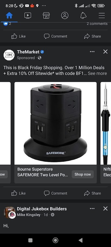
Task: Open the Watch video tab
Action: 28,16
